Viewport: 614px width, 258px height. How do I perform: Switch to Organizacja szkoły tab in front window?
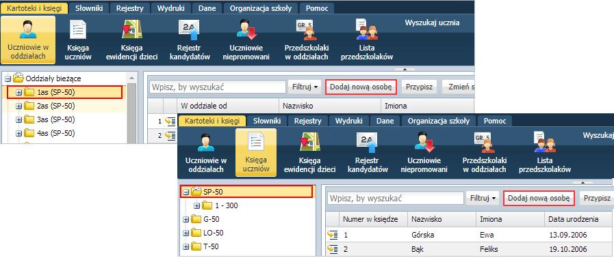pos(439,121)
